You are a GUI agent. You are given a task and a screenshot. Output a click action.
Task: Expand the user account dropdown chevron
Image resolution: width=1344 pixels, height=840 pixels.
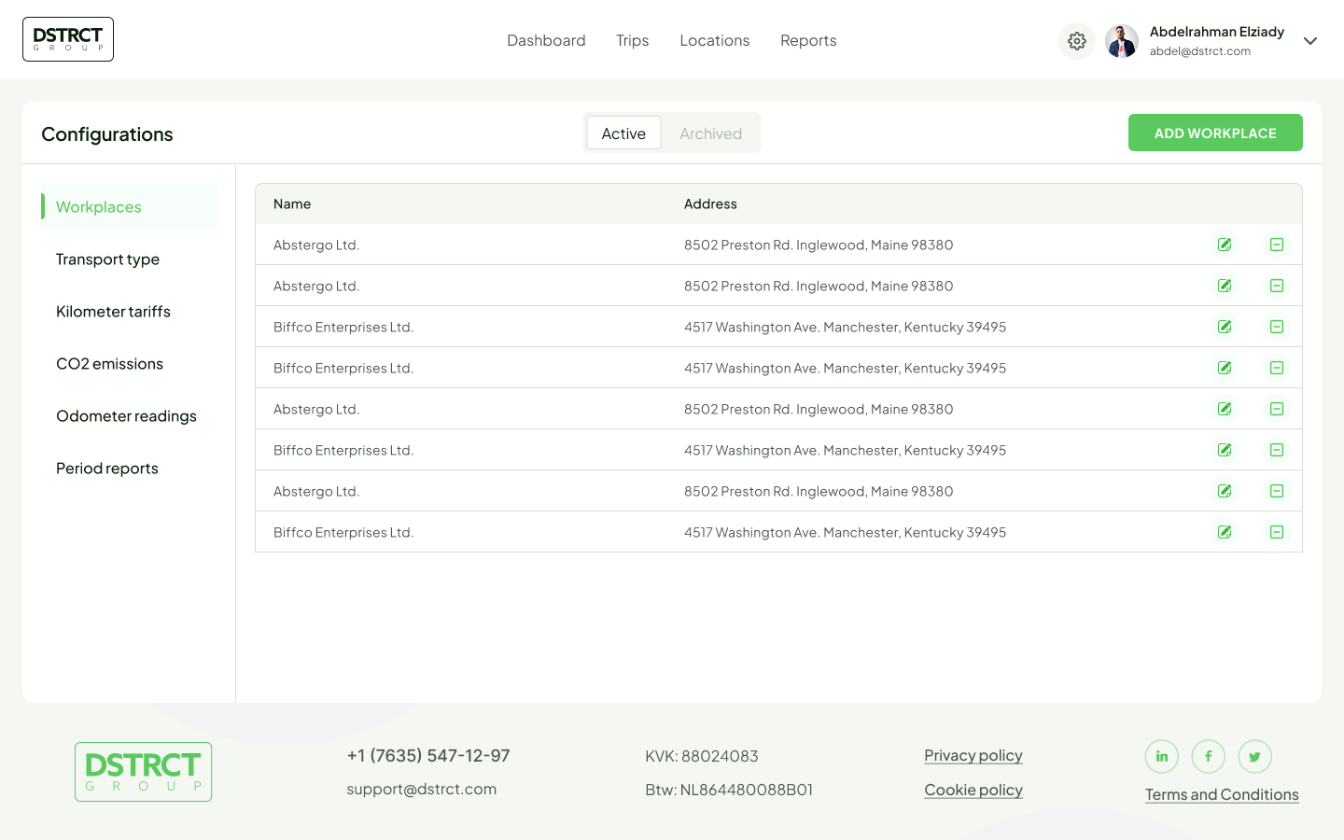[1310, 41]
